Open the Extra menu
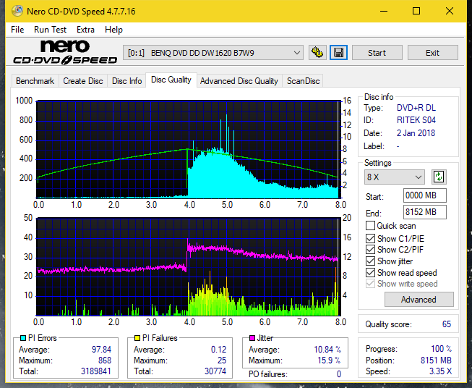The image size is (472, 388). click(x=85, y=30)
